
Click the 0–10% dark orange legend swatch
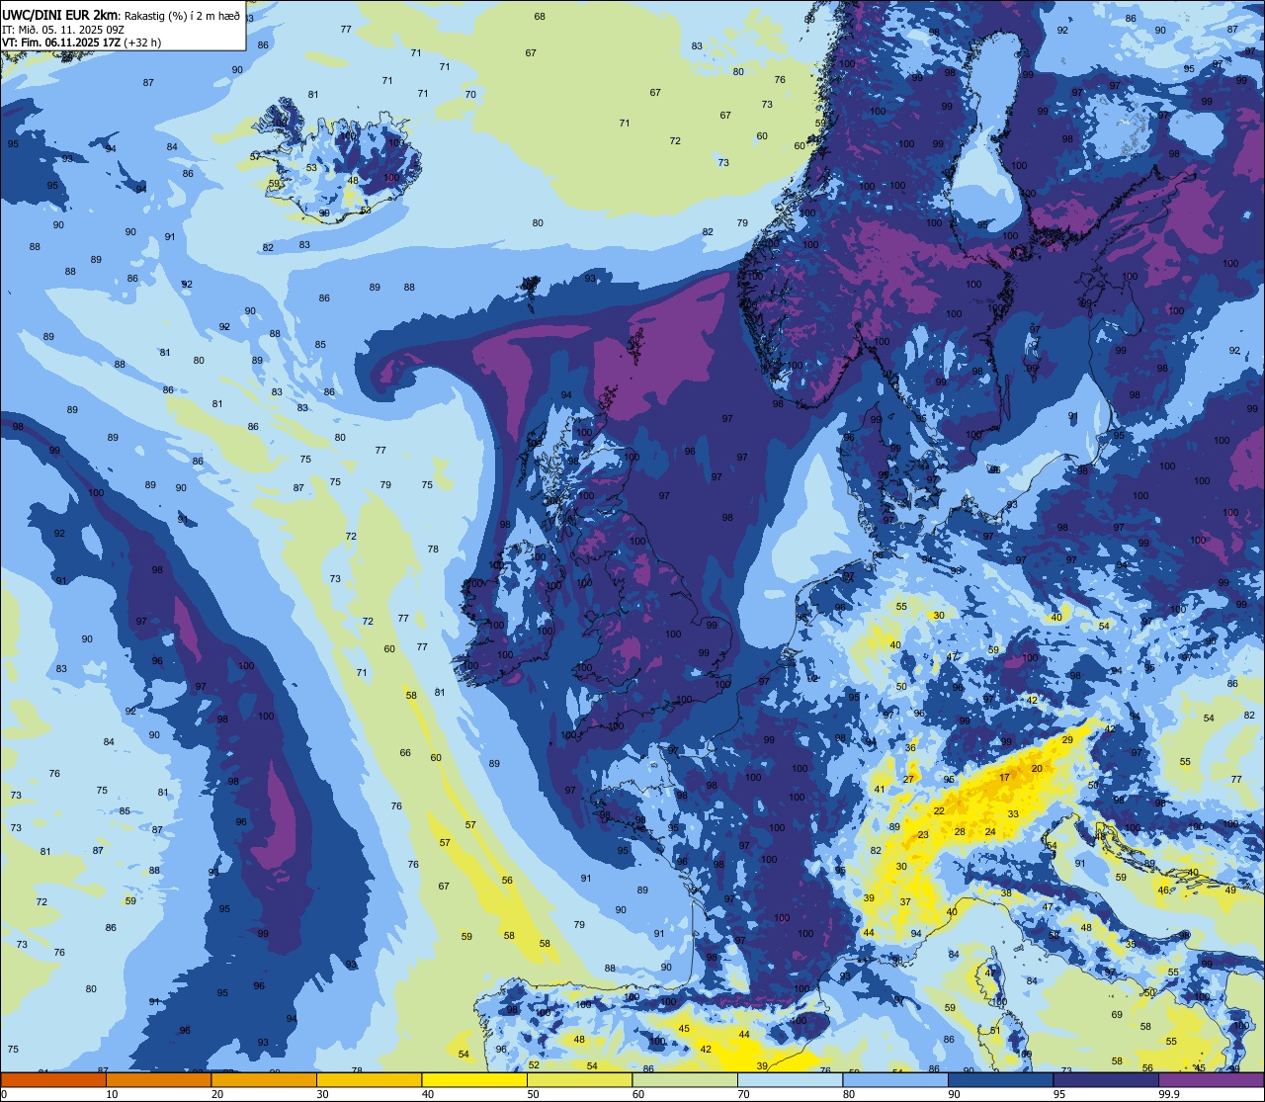tap(53, 1079)
